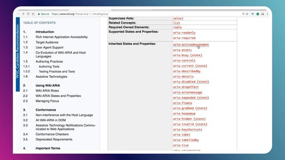
Task: Click the browser forward arrow
Action: coord(23,14)
